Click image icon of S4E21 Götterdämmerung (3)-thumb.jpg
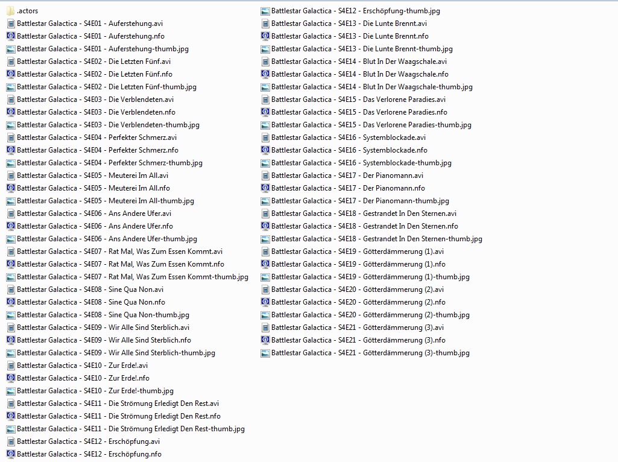This screenshot has height=462, width=618. tap(265, 353)
